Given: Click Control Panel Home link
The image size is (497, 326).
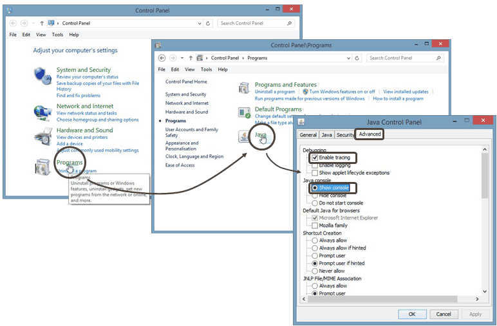Looking at the screenshot, I should click(x=186, y=82).
